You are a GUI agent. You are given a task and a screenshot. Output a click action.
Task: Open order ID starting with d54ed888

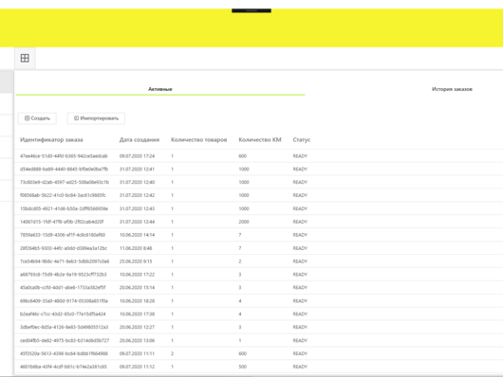pos(64,169)
